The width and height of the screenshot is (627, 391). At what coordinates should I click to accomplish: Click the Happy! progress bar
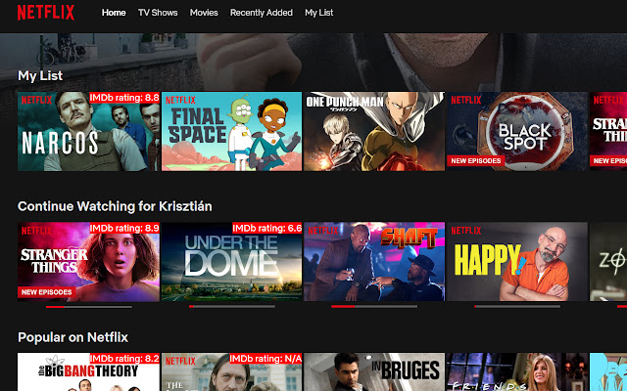517,306
